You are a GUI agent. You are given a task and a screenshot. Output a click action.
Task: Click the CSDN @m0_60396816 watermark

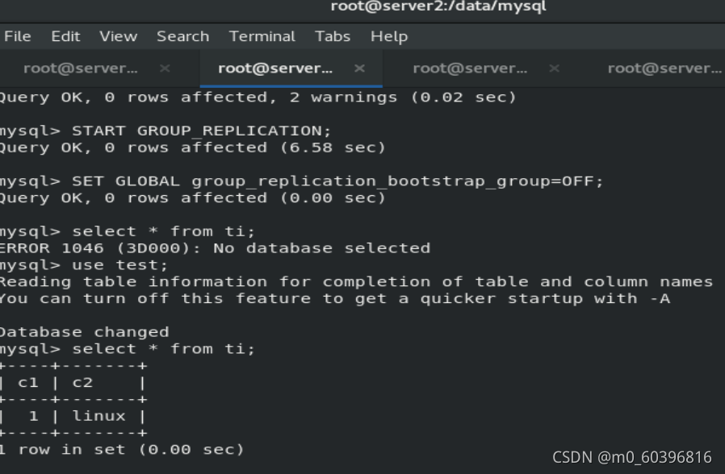tap(631, 457)
